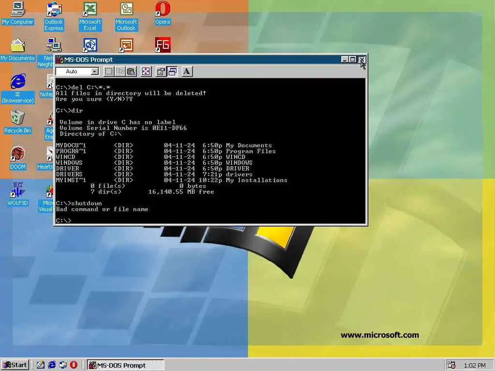Image resolution: width=495 pixels, height=371 pixels.
Task: Click the PROGRA~1 Program Files row
Action: (166, 151)
